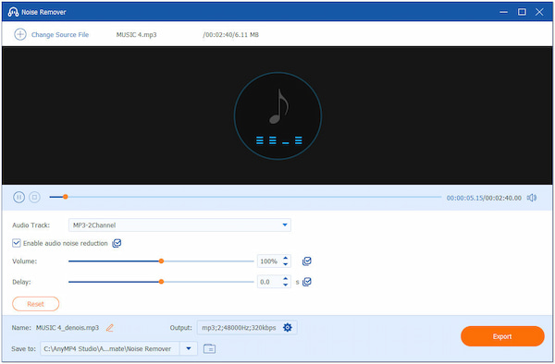
Task: Increase volume with the up stepper arrow
Action: point(285,259)
